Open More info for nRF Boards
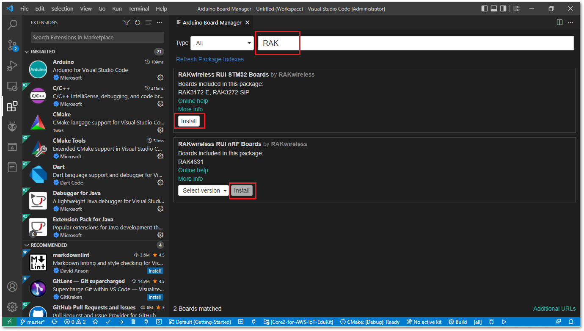 (190, 179)
